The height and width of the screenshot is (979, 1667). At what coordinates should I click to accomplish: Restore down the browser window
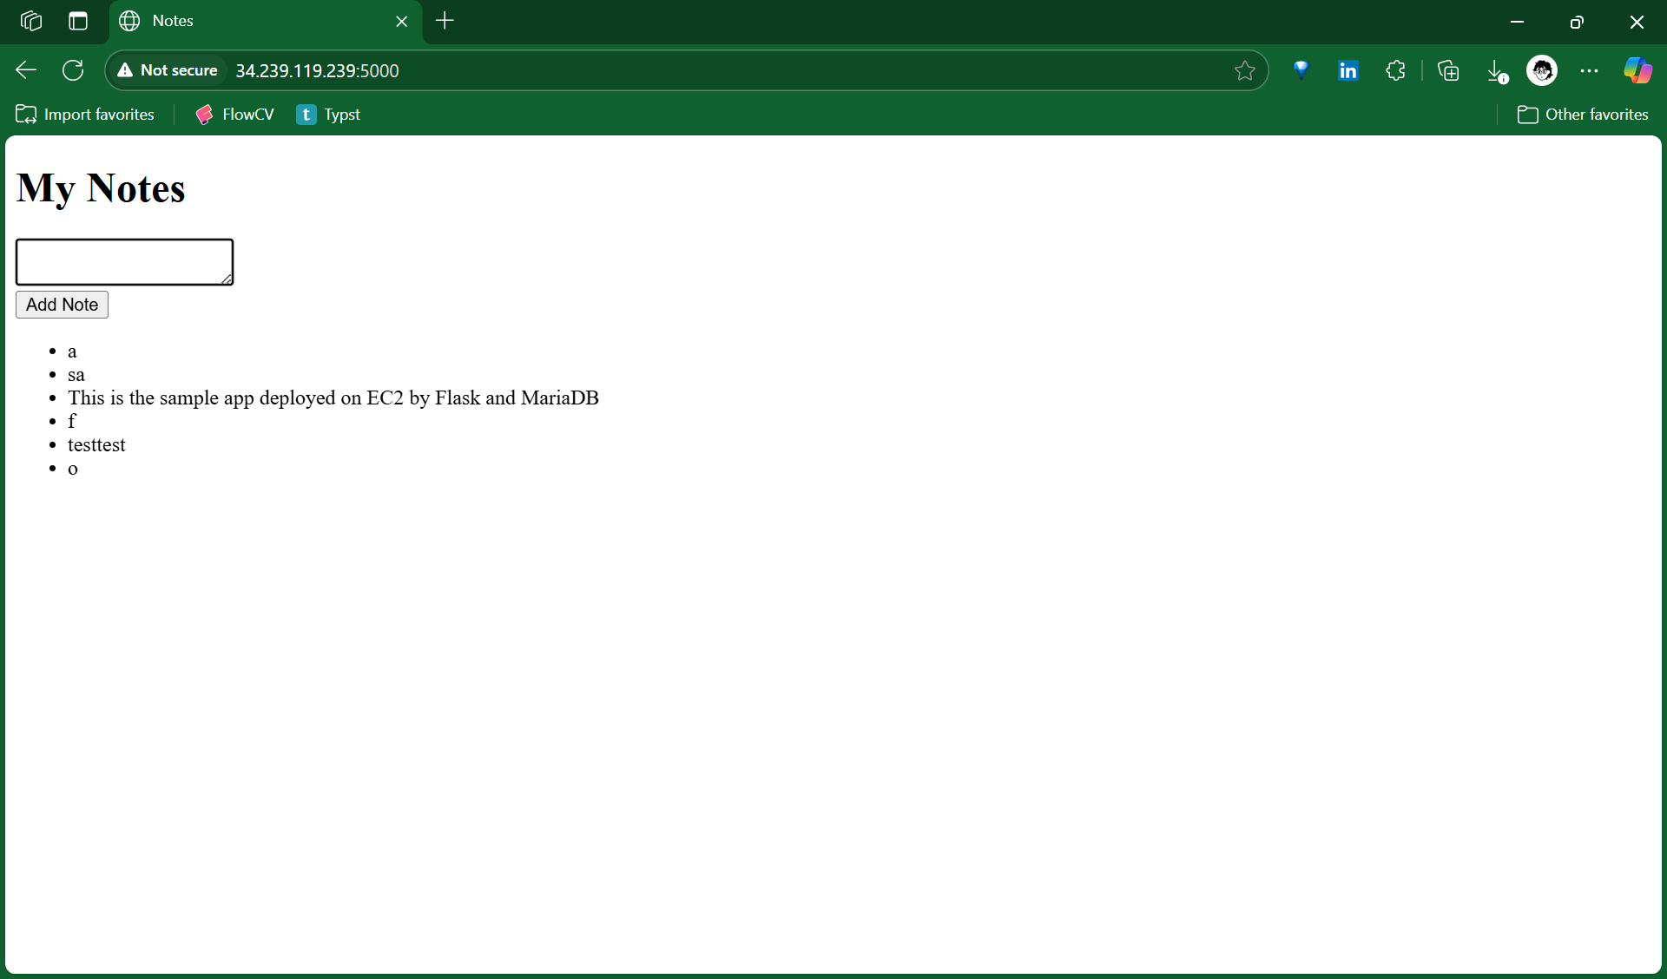point(1577,22)
